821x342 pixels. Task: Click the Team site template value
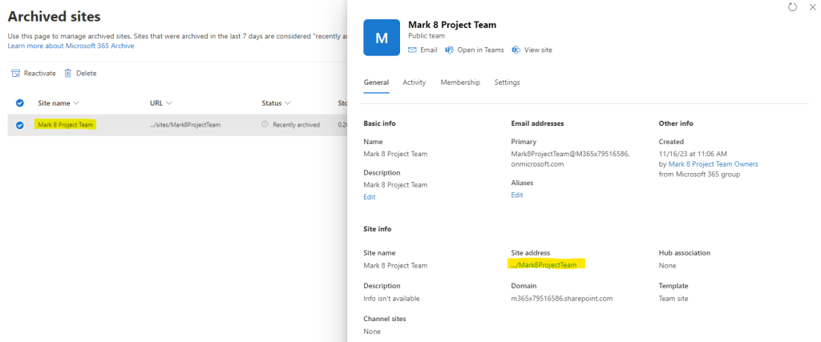(x=673, y=299)
